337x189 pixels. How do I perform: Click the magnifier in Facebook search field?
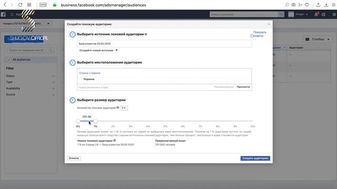[281, 14]
